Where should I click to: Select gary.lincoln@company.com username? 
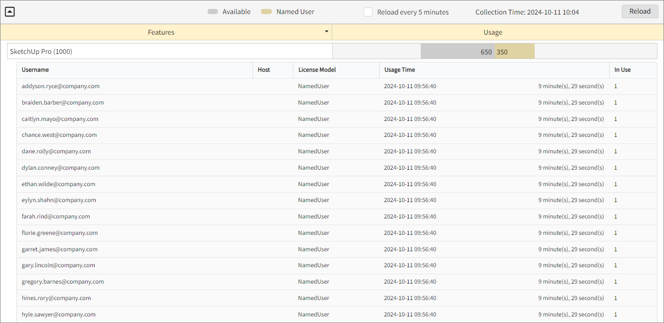coord(58,265)
